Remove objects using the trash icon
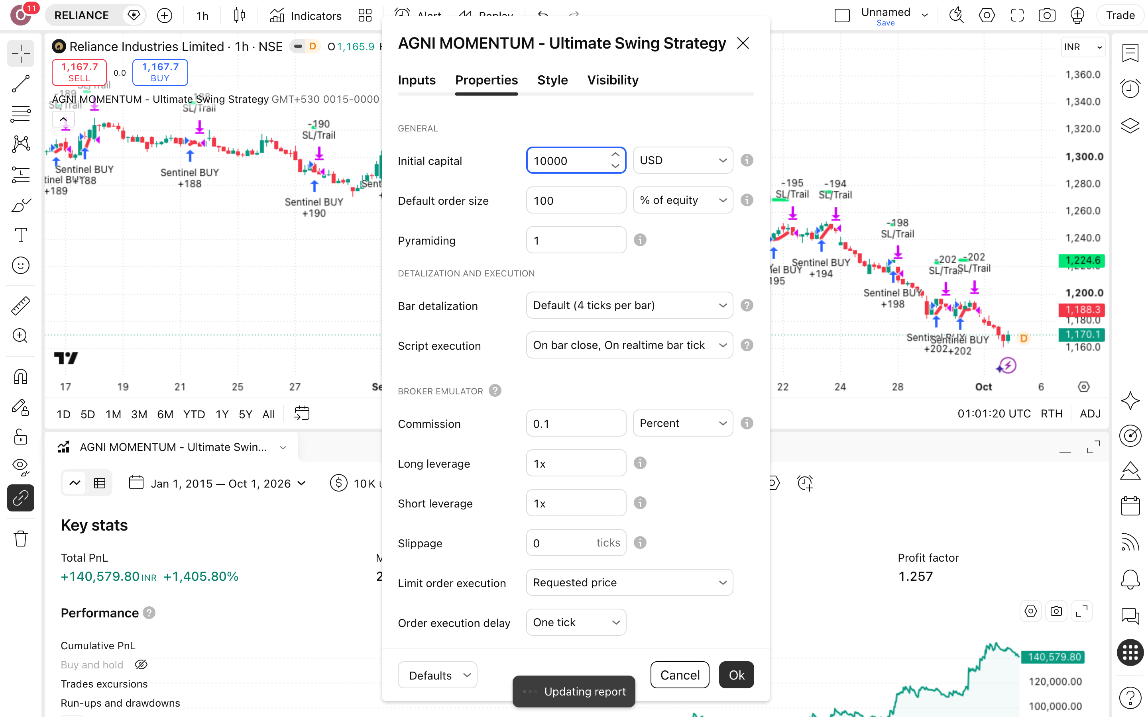 click(20, 539)
